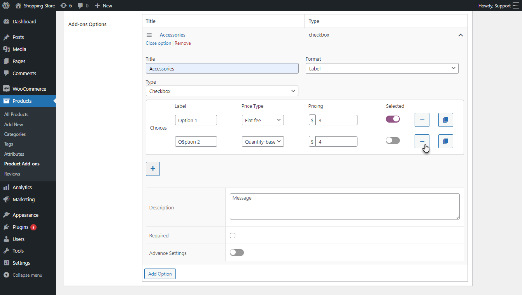Click the New content plus item
Viewport: 522px width, 295px height.
coord(103,6)
